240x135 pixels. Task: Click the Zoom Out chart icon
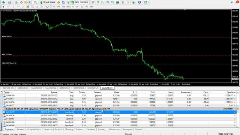(x=112, y=2)
